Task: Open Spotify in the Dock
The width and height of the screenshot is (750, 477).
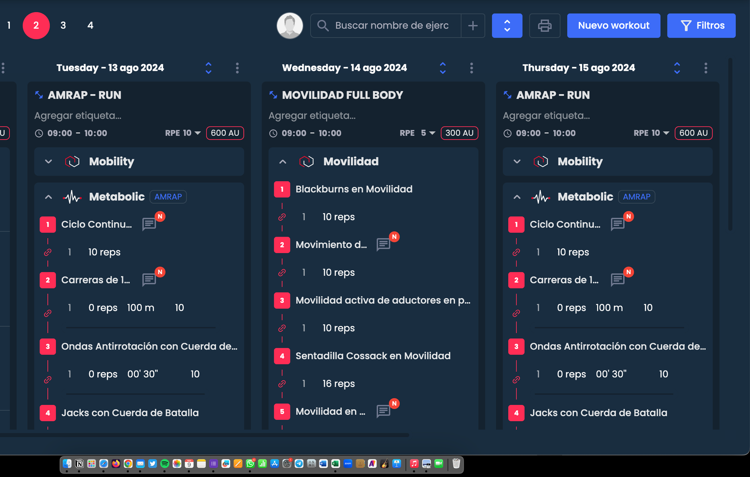Action: (x=165, y=464)
